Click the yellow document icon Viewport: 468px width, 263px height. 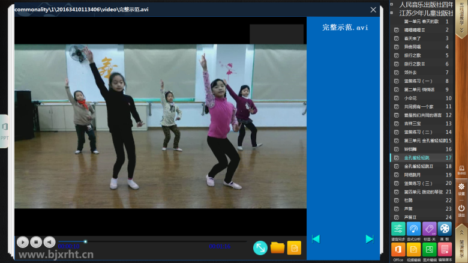click(x=294, y=247)
